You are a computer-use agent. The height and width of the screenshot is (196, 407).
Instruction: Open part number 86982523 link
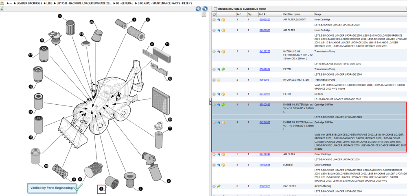pos(265,19)
